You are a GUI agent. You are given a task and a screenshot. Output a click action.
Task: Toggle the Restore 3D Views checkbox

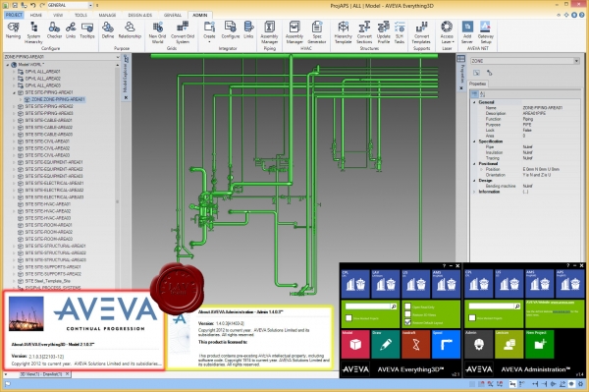coord(407,314)
